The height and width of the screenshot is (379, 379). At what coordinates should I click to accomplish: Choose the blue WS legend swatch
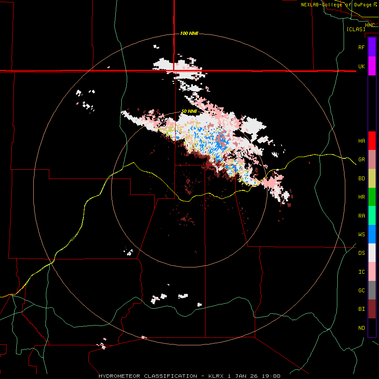pos(372,234)
